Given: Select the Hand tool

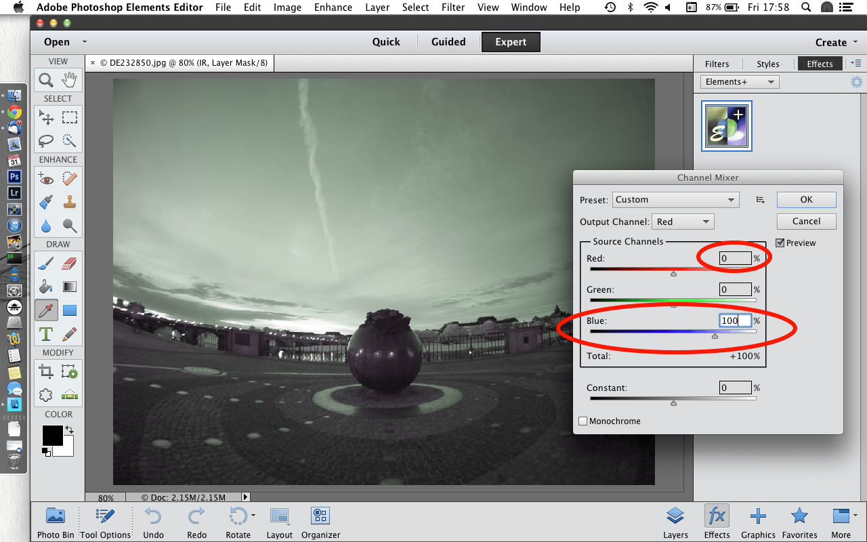Looking at the screenshot, I should click(x=69, y=81).
